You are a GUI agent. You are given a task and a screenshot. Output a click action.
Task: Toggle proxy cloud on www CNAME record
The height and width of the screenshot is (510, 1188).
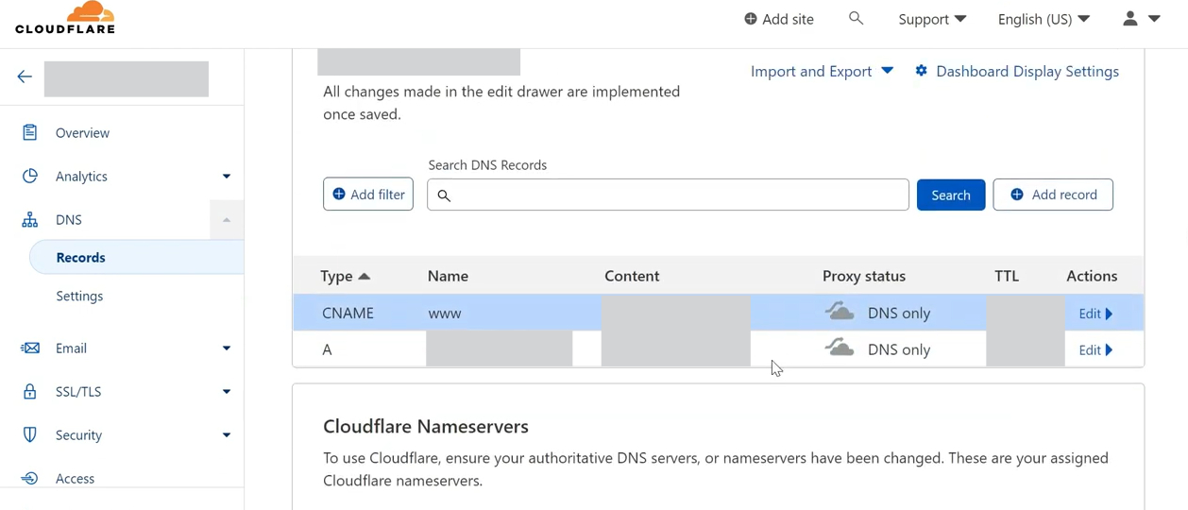(x=840, y=313)
